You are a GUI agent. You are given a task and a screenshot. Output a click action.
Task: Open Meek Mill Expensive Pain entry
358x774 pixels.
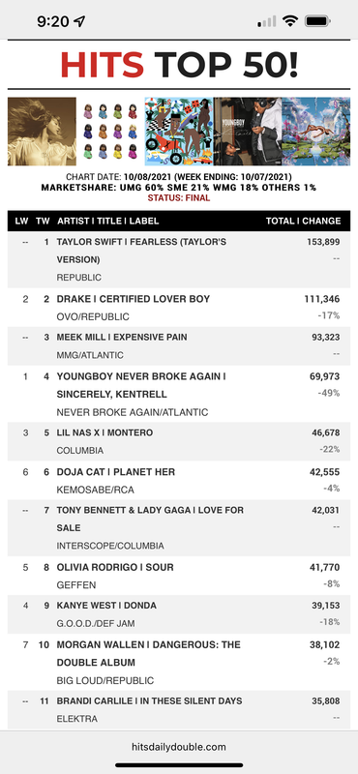tap(179, 346)
